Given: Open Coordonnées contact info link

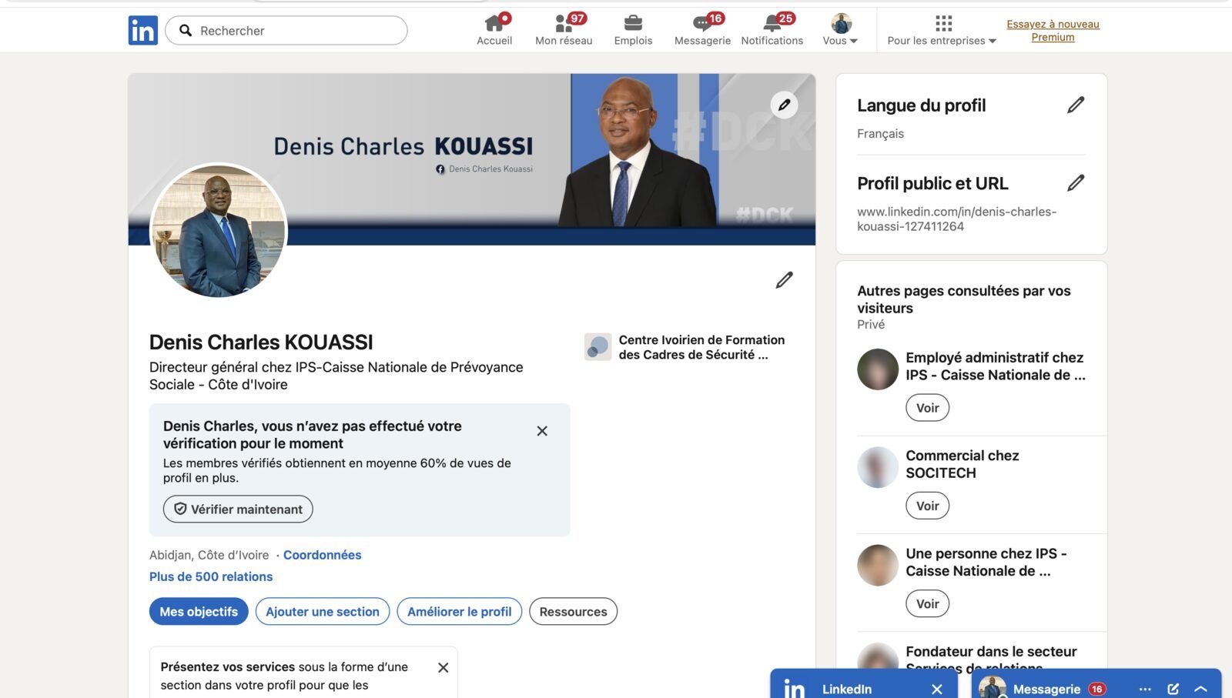Looking at the screenshot, I should pos(322,555).
